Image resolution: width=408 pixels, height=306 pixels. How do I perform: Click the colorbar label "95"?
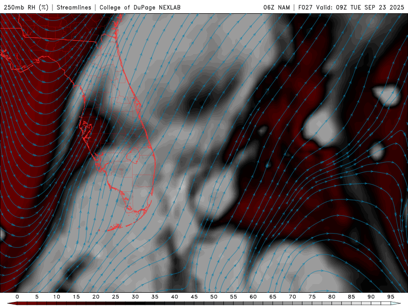[x=391, y=297]
